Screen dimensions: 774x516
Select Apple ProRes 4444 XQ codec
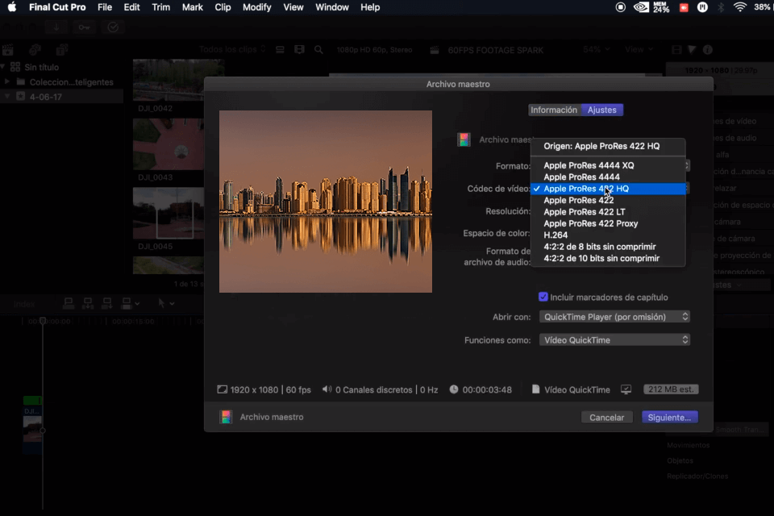[608, 165]
